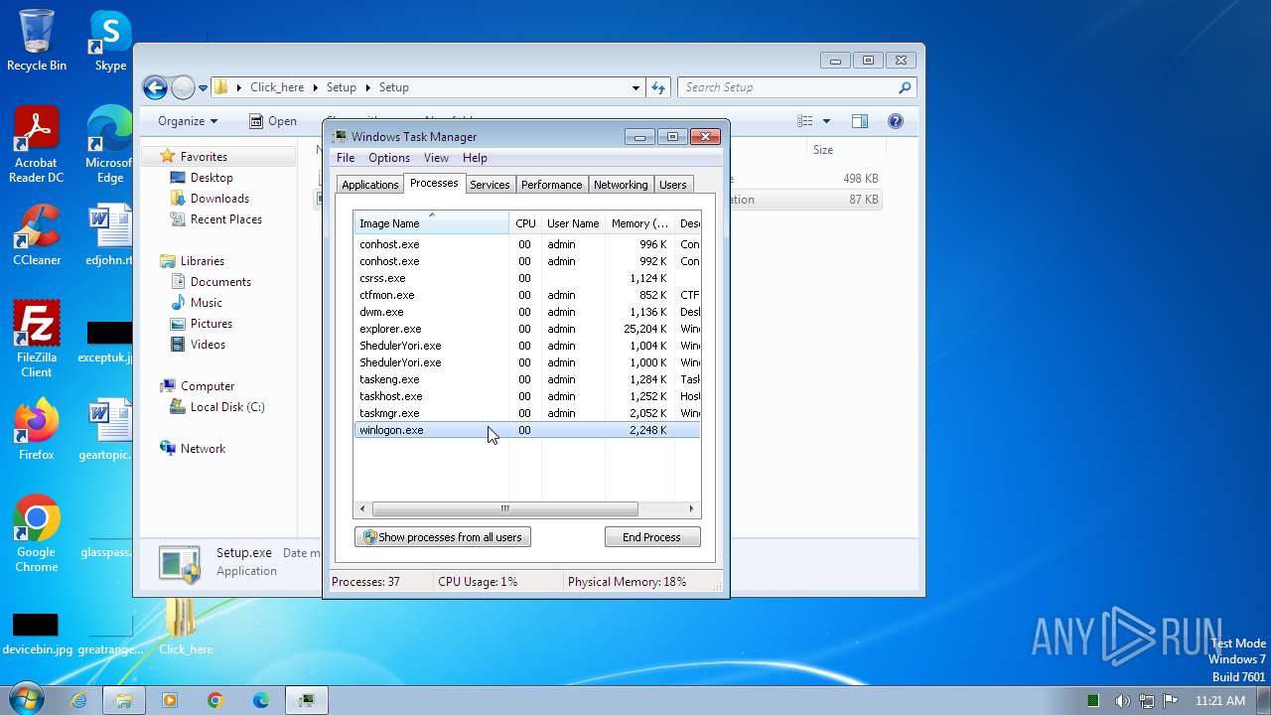Click the volume speaker tray icon
This screenshot has width=1271, height=715.
pyautogui.click(x=1122, y=701)
